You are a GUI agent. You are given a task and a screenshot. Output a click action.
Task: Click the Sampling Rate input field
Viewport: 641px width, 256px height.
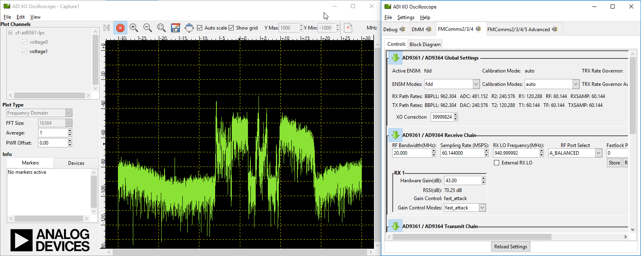[x=462, y=153]
